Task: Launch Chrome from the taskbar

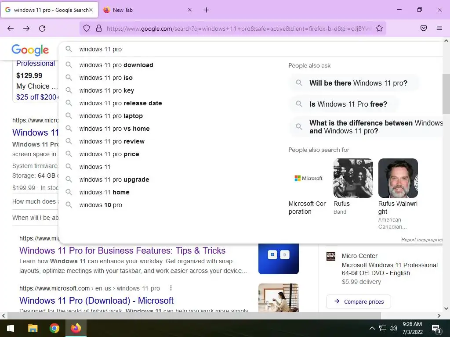Action: point(54,328)
